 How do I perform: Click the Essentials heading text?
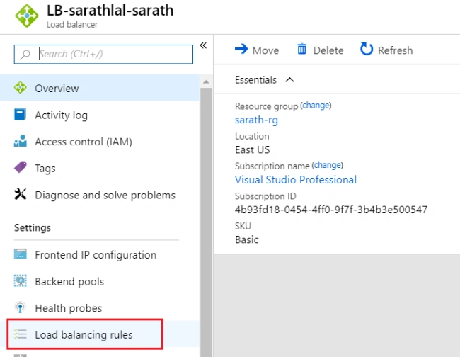255,80
